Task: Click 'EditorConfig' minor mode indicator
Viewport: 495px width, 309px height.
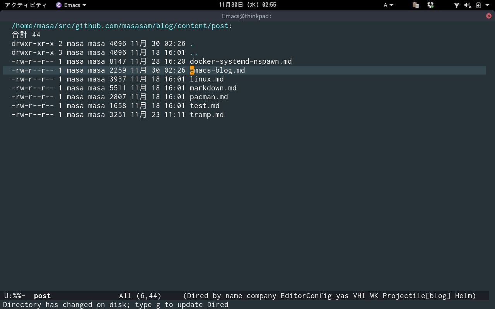Action: [306, 296]
